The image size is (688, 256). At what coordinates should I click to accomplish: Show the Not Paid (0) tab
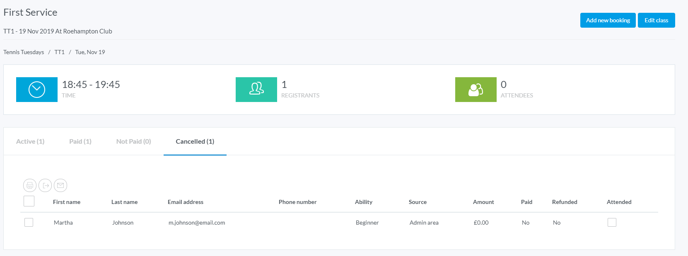coord(133,142)
